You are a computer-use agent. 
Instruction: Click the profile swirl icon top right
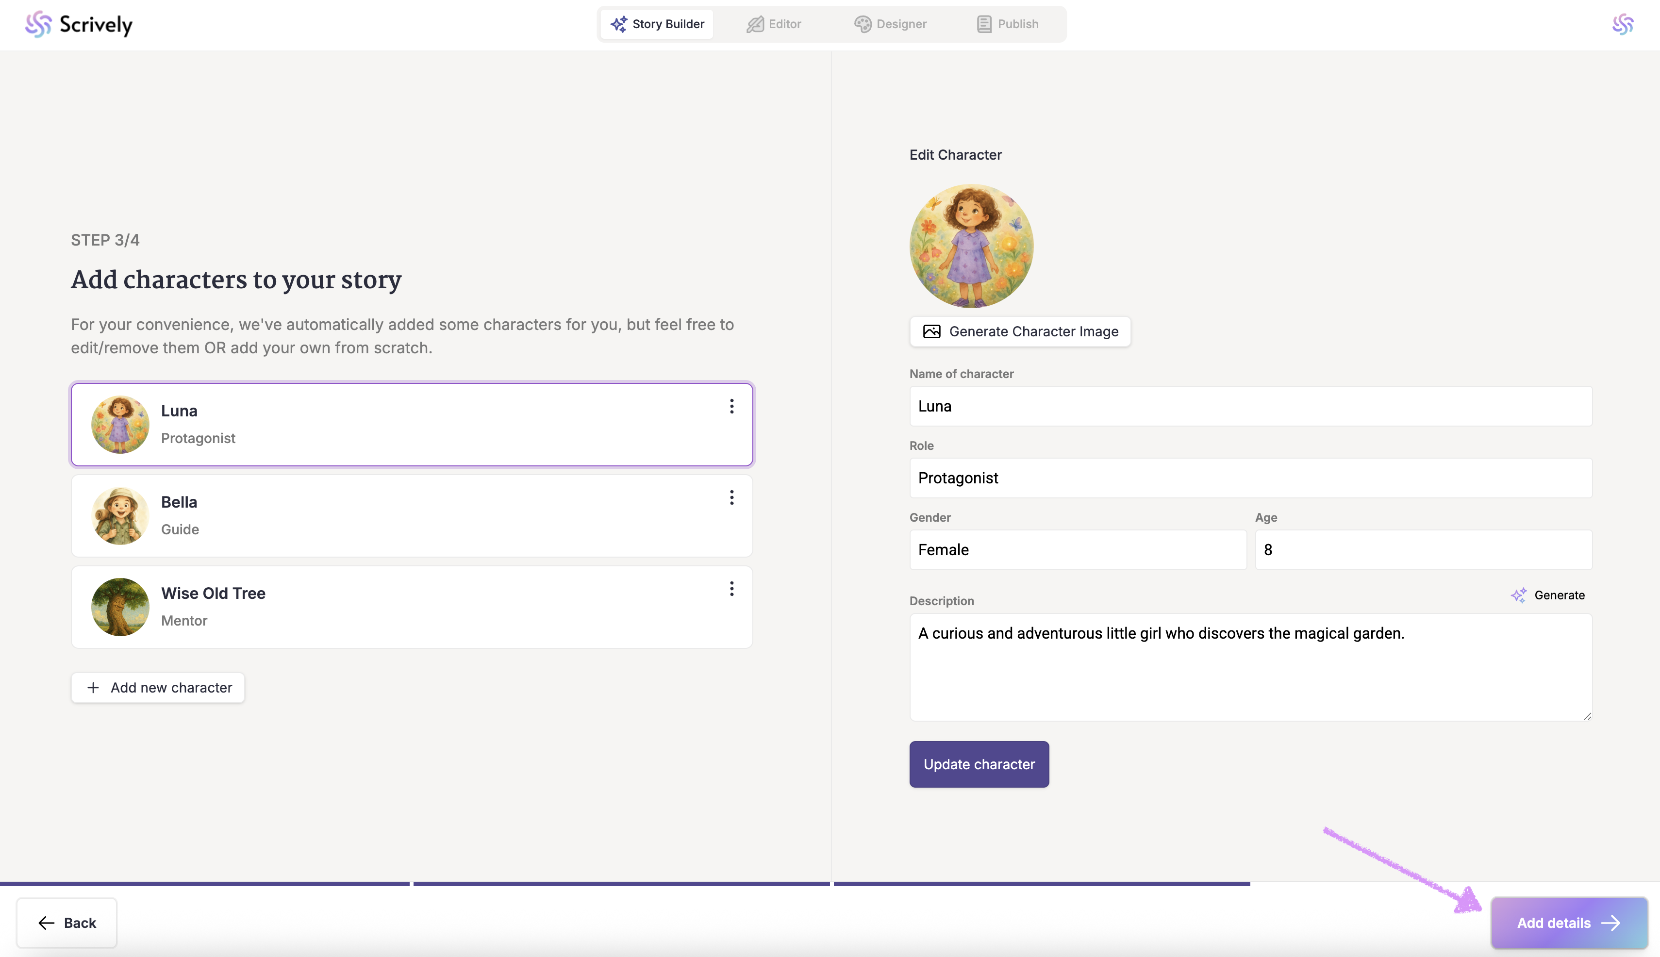point(1623,24)
